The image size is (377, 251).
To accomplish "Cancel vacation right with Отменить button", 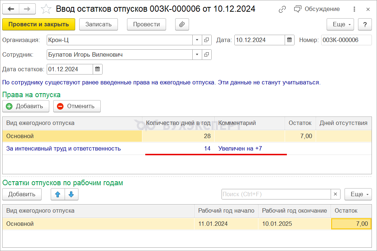I will [x=77, y=106].
